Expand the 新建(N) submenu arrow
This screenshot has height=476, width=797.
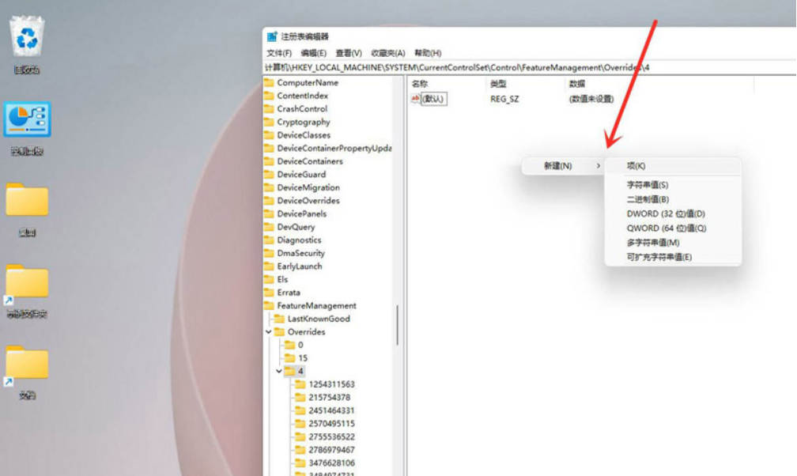(599, 166)
